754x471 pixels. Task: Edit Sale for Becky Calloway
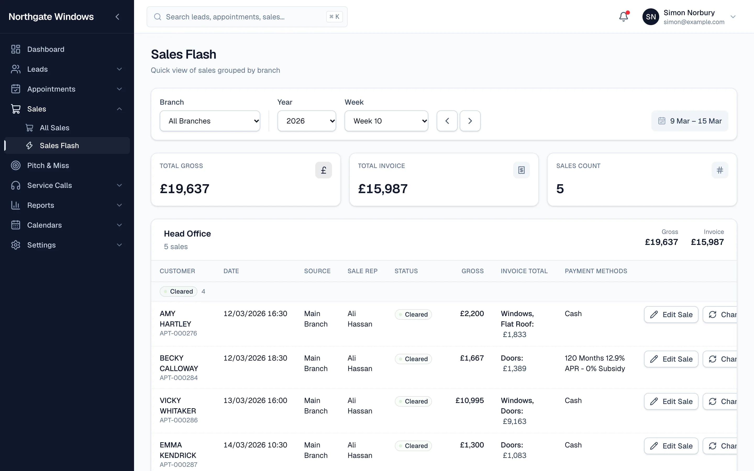[x=671, y=359]
